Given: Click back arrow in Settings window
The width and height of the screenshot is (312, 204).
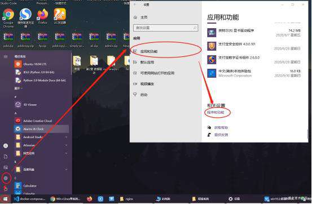Looking at the screenshot, I should pyautogui.click(x=135, y=5).
